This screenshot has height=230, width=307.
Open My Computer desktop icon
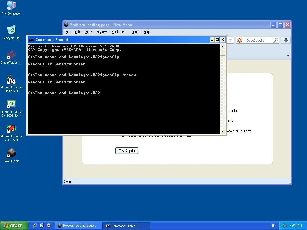click(11, 8)
